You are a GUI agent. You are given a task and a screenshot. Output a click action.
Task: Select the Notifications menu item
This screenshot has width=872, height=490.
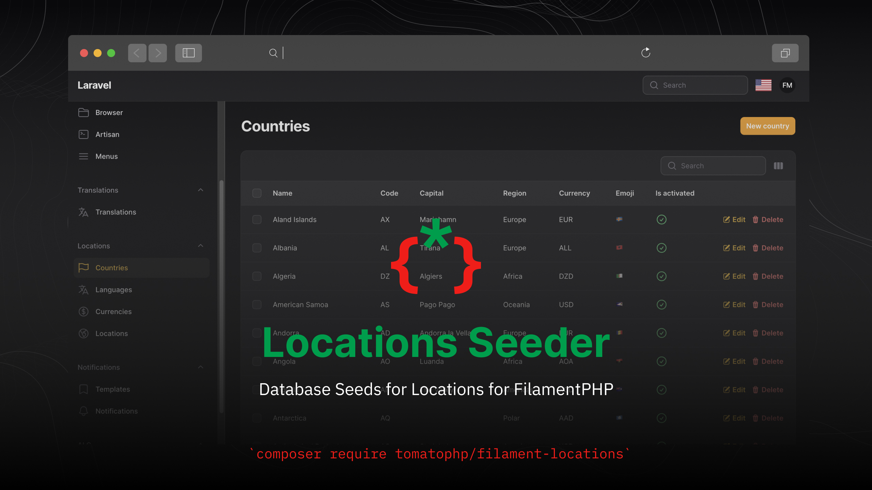pyautogui.click(x=117, y=410)
